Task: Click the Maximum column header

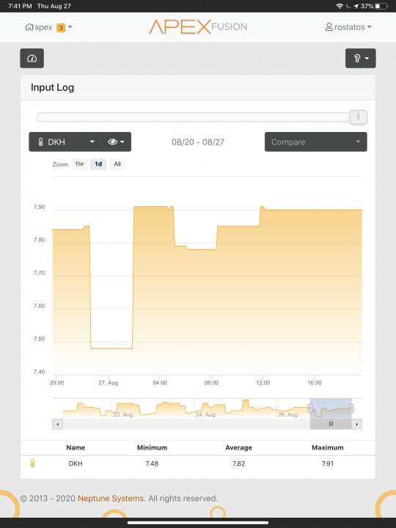Action: point(328,447)
